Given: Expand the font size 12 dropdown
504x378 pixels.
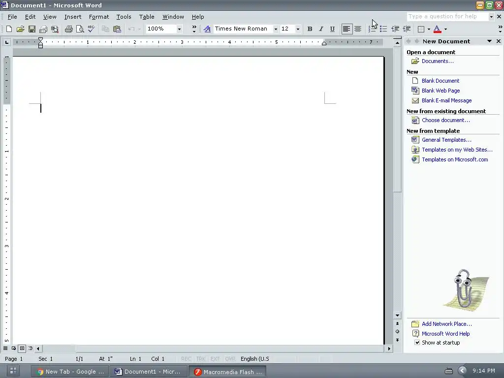Looking at the screenshot, I should (298, 29).
